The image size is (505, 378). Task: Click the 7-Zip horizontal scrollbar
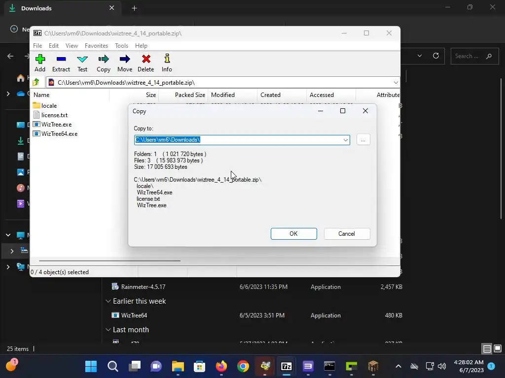click(x=109, y=261)
